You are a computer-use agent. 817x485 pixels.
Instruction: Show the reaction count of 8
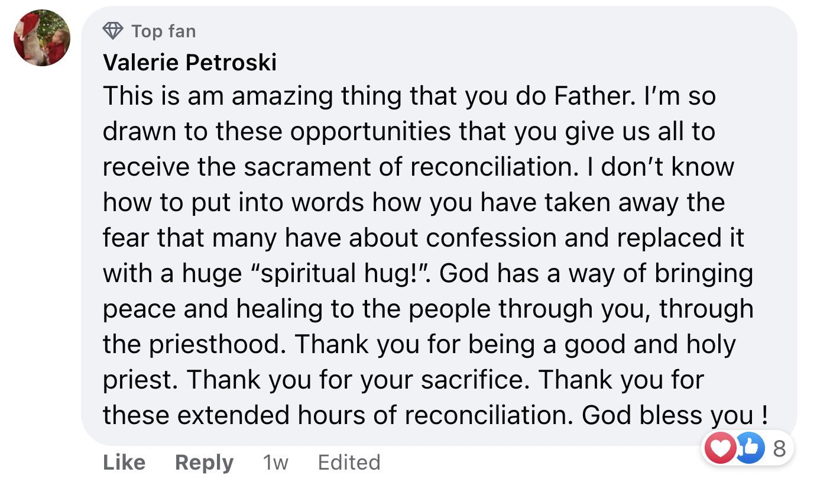click(779, 449)
